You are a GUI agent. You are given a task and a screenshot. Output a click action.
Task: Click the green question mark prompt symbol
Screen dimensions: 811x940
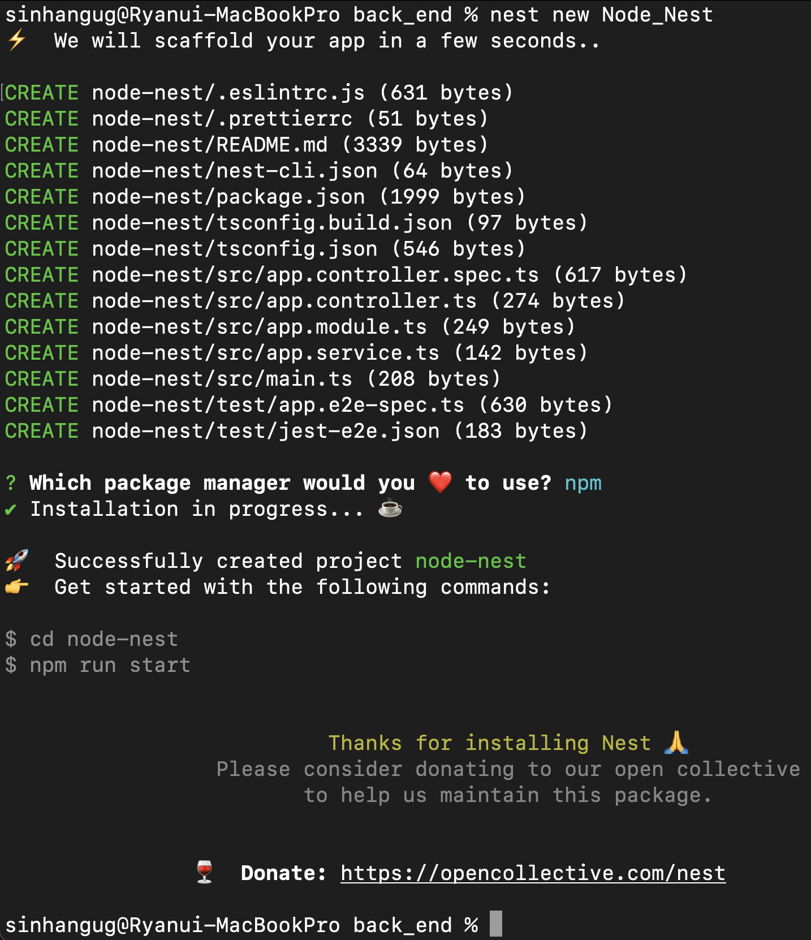click(11, 483)
